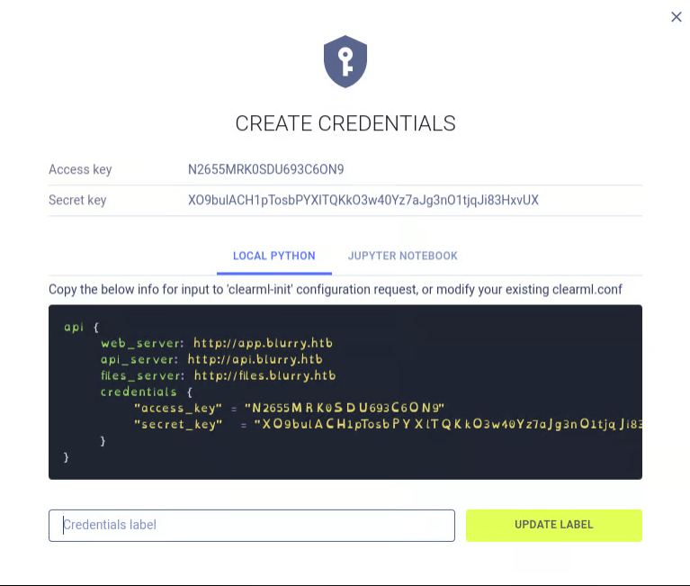Click the "secret_key" string in code block
This screenshot has width=690, height=586.
point(178,424)
